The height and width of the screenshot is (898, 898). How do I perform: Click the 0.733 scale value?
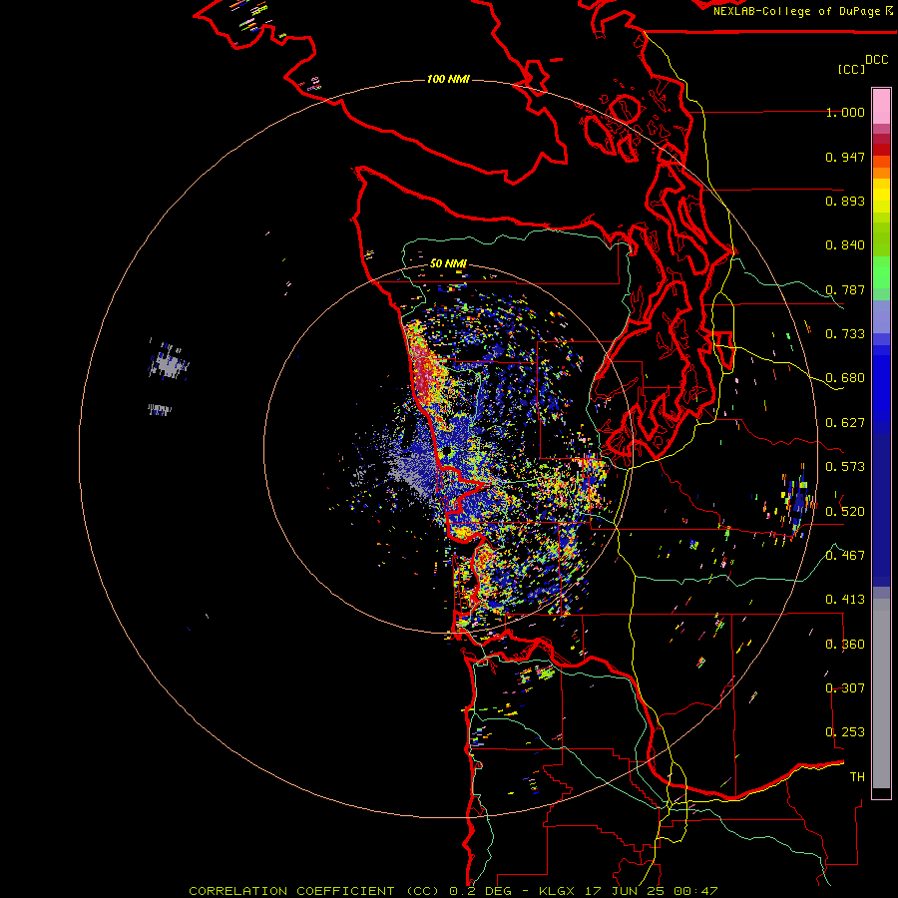tap(845, 334)
